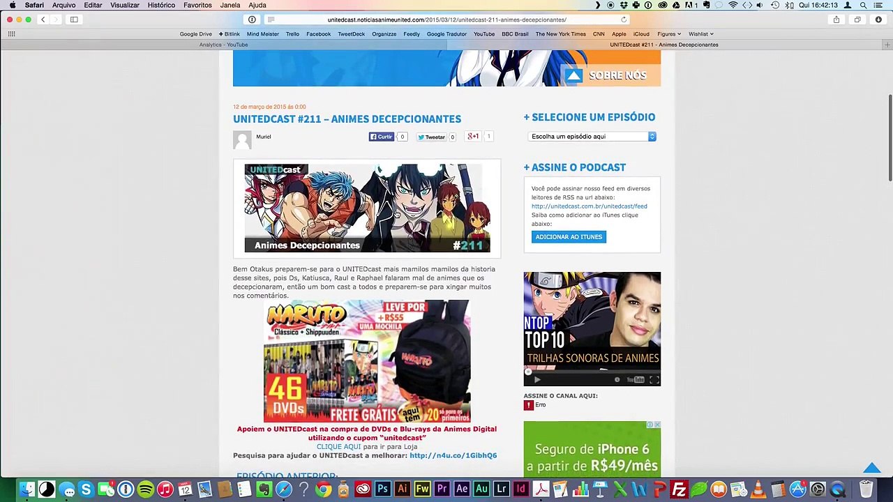Open iTunes from the Dock
Viewport: 893px width, 502px height.
point(165,489)
